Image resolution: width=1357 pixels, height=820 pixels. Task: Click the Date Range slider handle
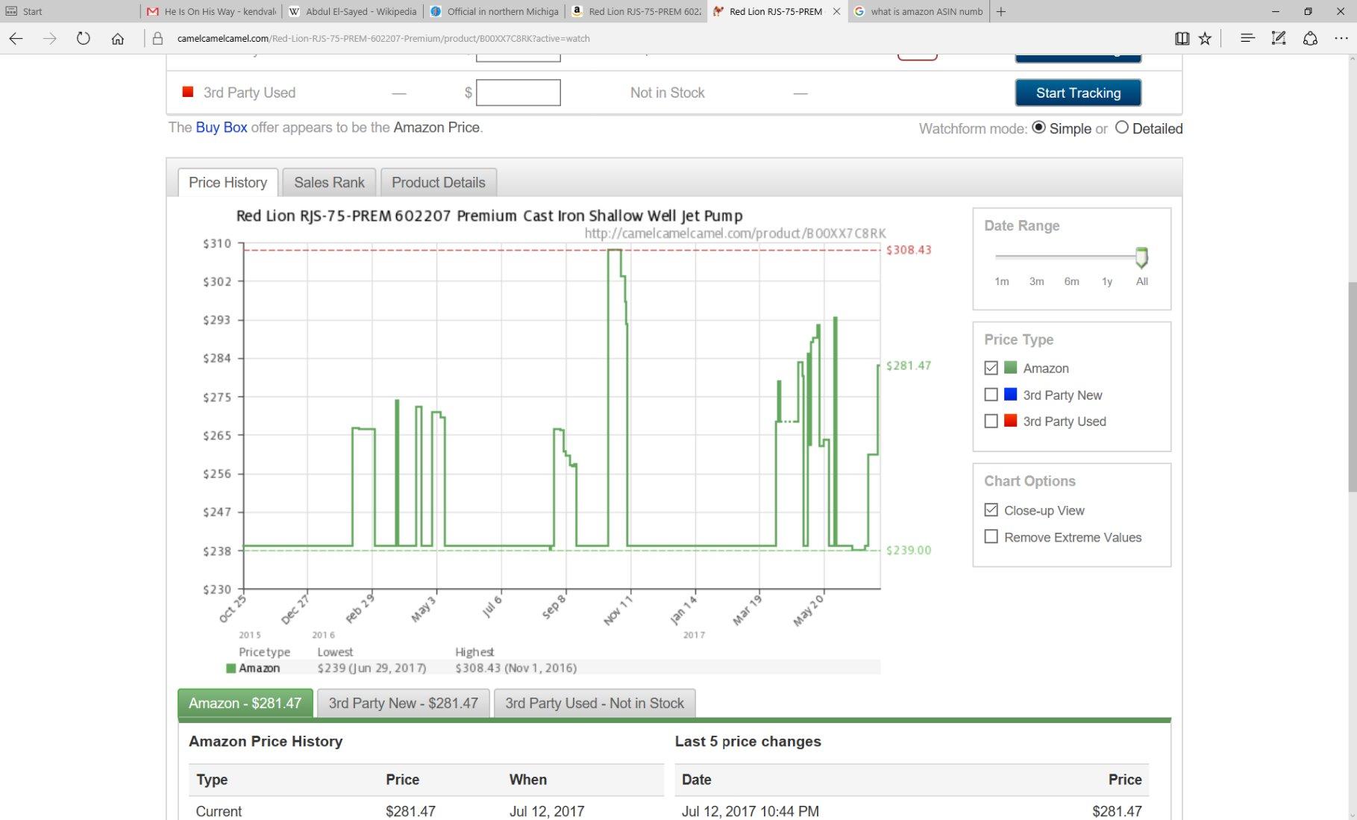[1141, 257]
